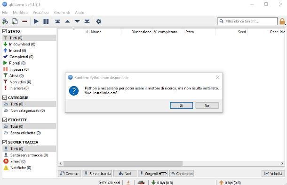This screenshot has height=185, width=287.
Task: Select Tutti (0) under CATEGORIE
Action: coord(29,104)
